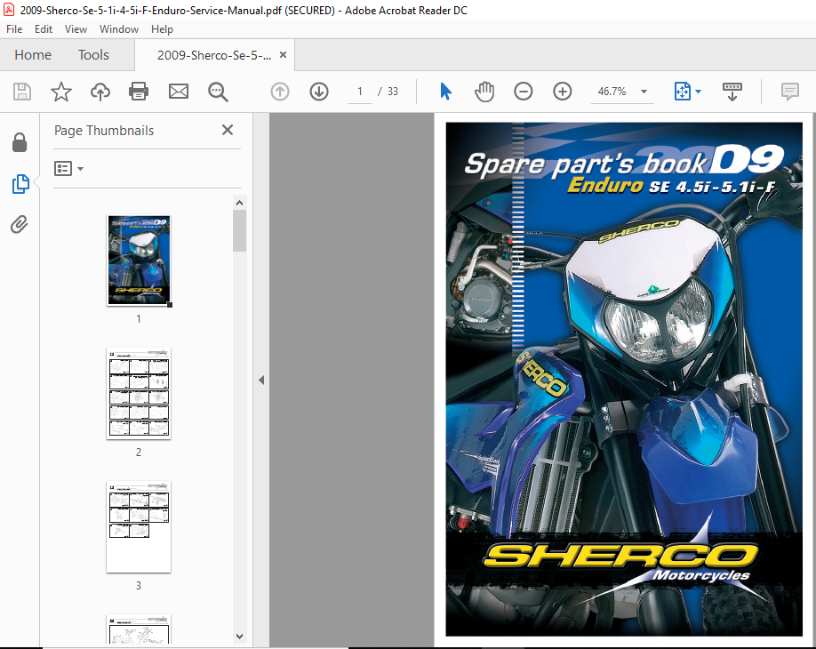This screenshot has height=649, width=816.
Task: Go to previous page with up arrow
Action: tap(279, 92)
